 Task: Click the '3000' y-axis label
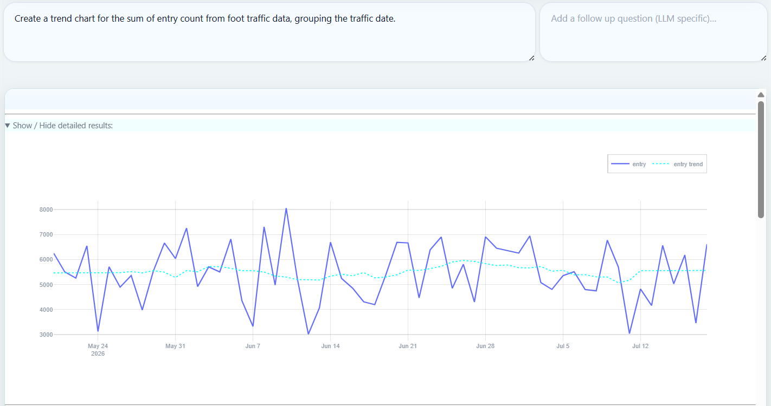[46, 335]
